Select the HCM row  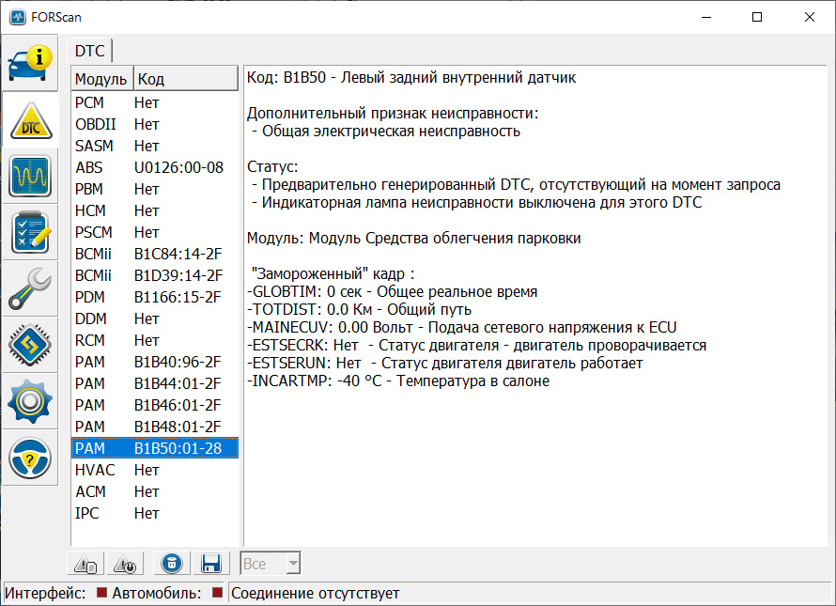pos(155,210)
